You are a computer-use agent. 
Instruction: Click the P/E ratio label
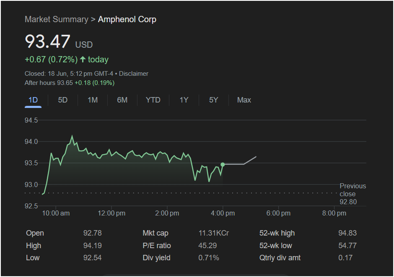[x=156, y=245]
